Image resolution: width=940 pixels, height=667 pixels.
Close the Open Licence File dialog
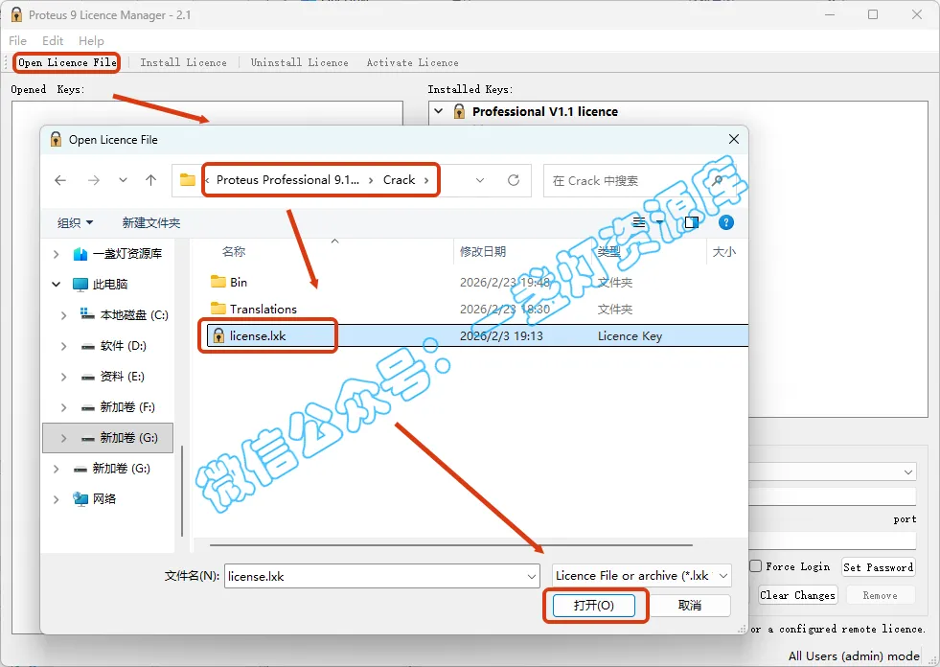coord(733,139)
